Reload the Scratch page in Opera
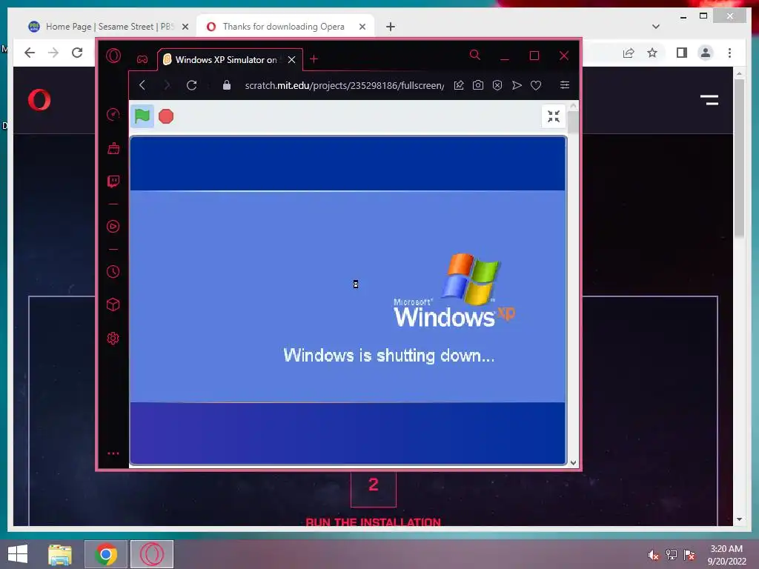The width and height of the screenshot is (759, 569). [192, 85]
